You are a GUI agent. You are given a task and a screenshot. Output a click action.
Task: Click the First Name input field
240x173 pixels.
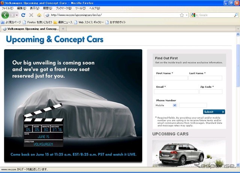(x=171, y=78)
